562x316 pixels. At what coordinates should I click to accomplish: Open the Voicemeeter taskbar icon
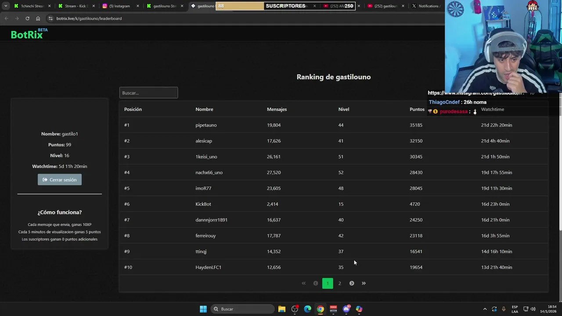click(333, 309)
